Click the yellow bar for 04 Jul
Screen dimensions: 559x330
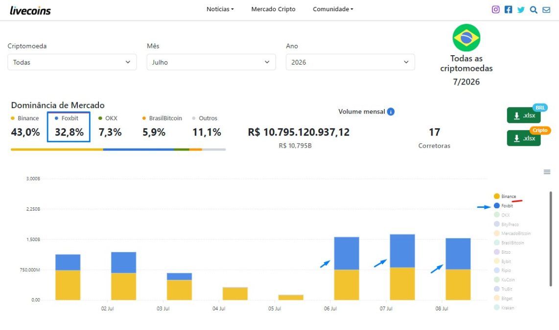pyautogui.click(x=235, y=294)
